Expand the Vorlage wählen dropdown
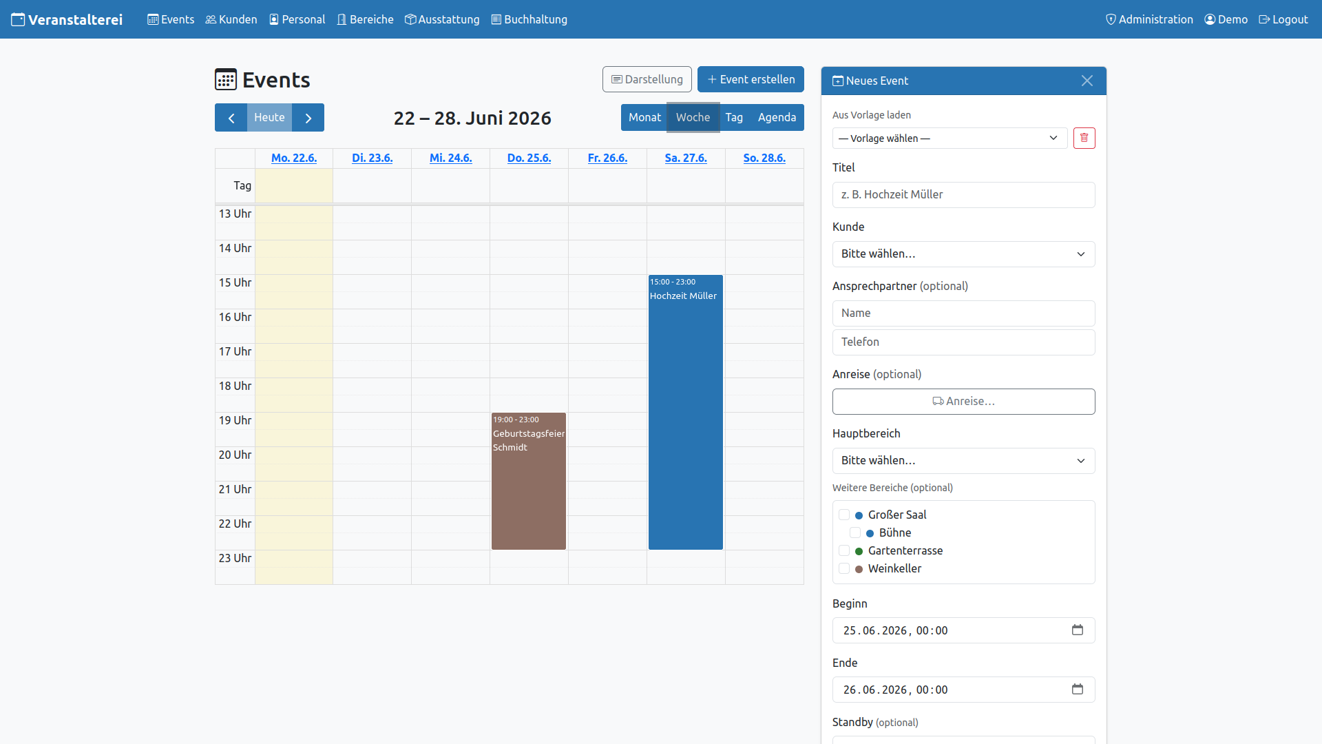 pyautogui.click(x=949, y=138)
